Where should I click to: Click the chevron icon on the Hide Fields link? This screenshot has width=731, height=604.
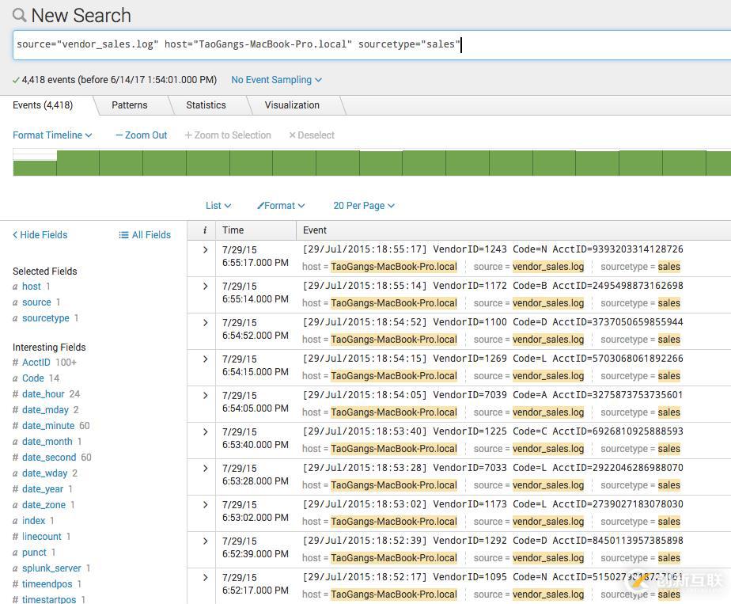(x=13, y=234)
